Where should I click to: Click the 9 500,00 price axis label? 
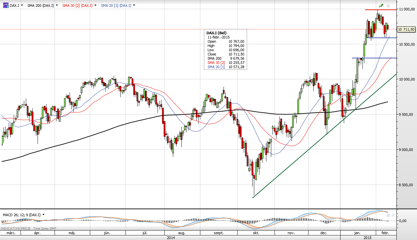point(406,114)
